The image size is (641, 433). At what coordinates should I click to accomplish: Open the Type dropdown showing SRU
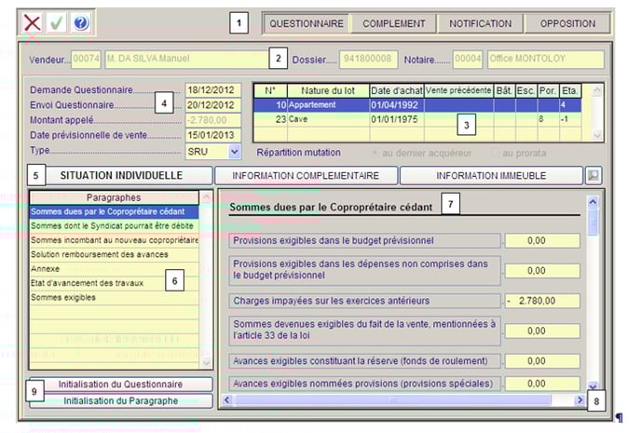234,151
